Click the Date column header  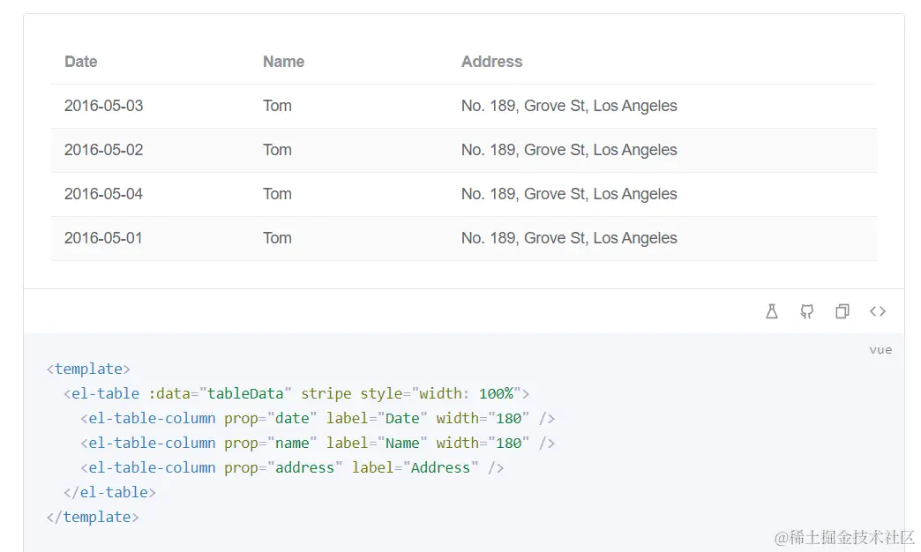pos(81,62)
